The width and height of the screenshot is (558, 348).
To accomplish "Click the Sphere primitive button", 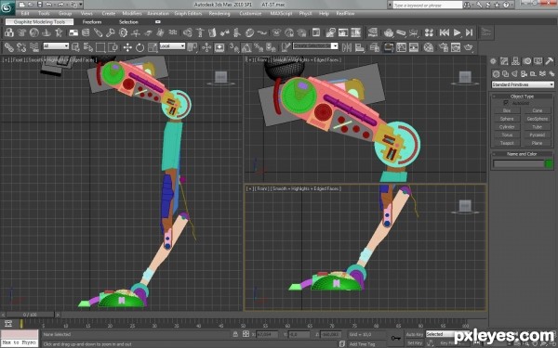I will pos(507,119).
